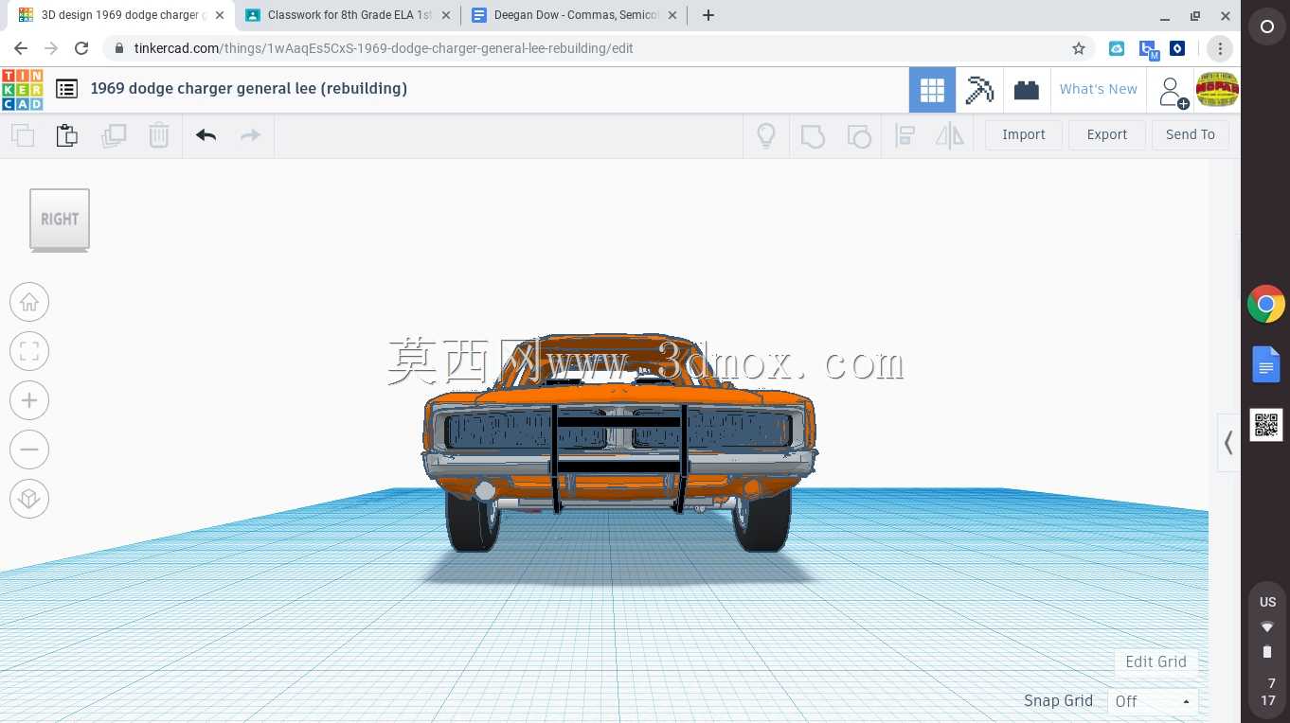Click the Export button

coord(1107,134)
